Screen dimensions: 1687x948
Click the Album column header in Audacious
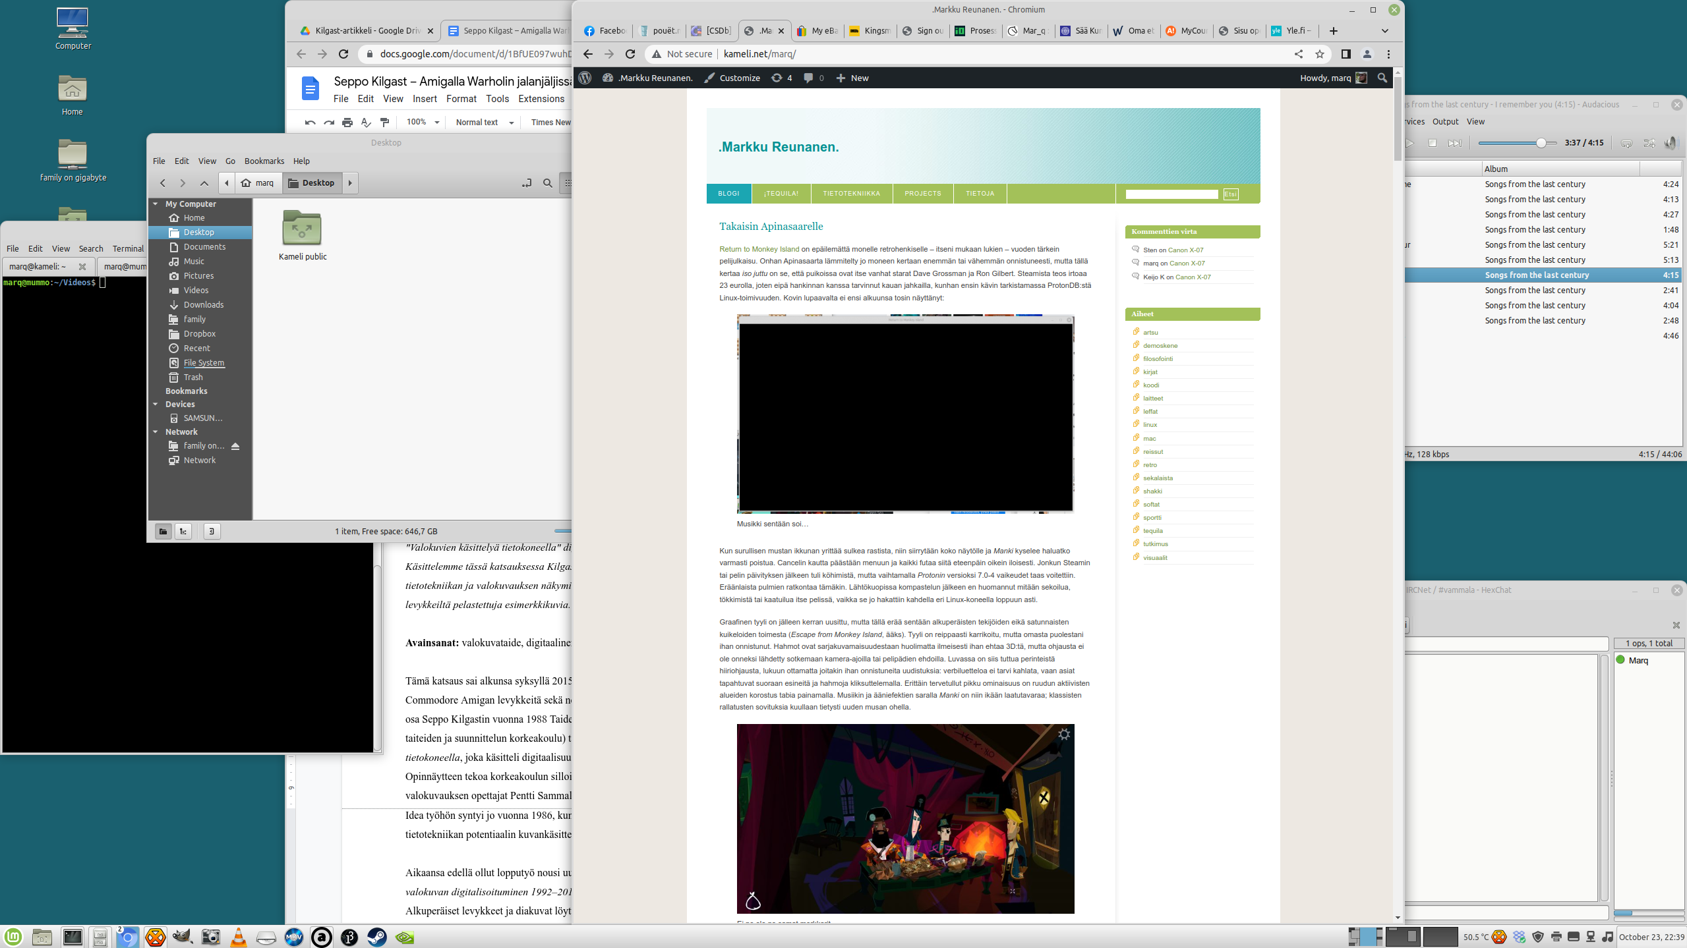pos(1560,169)
